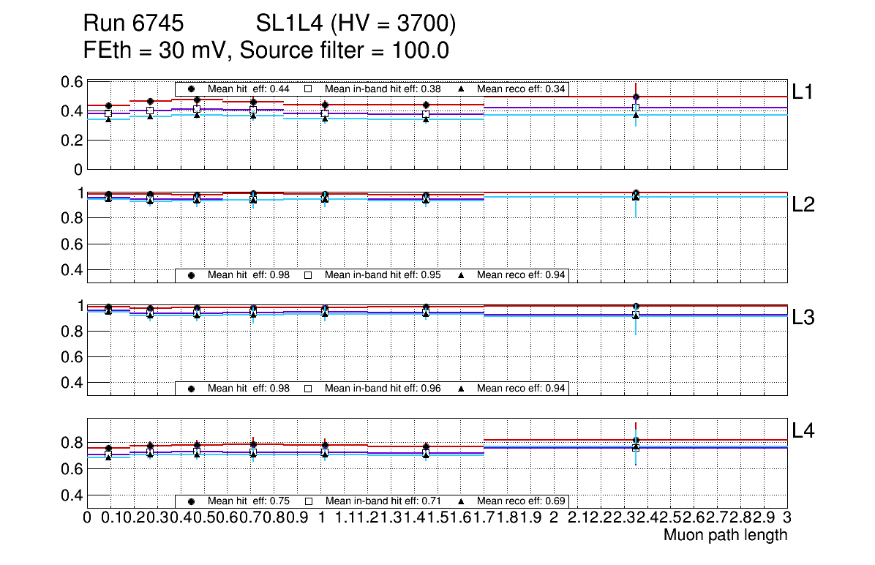
Task: Click the L1 panel label
Action: [804, 91]
